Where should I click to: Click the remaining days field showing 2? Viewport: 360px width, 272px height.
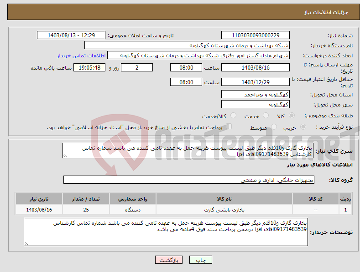pyautogui.click(x=137, y=67)
